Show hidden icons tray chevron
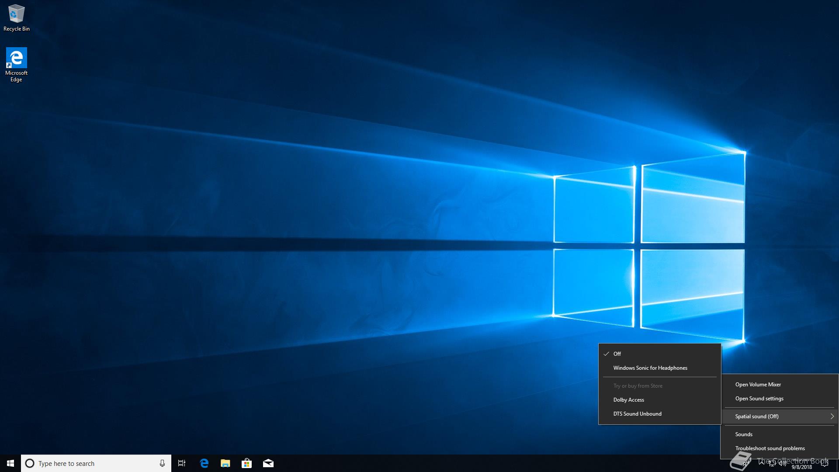 (x=762, y=462)
